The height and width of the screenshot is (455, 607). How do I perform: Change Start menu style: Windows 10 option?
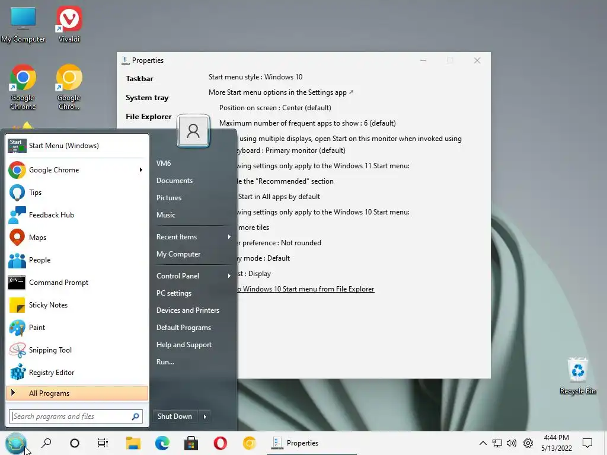click(255, 77)
